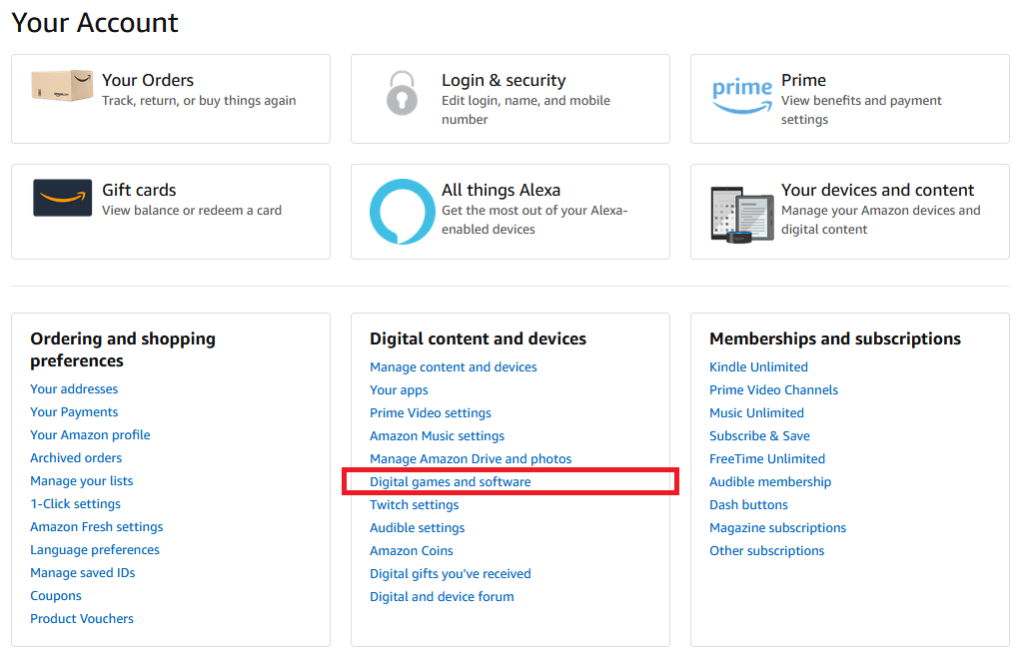Open Digital gifts you've received
This screenshot has height=654, width=1021.
tap(451, 574)
